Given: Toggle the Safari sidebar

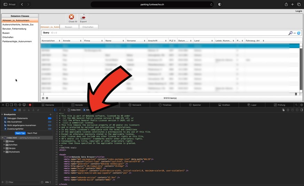Looking at the screenshot, I should pyautogui.click(x=6, y=4).
